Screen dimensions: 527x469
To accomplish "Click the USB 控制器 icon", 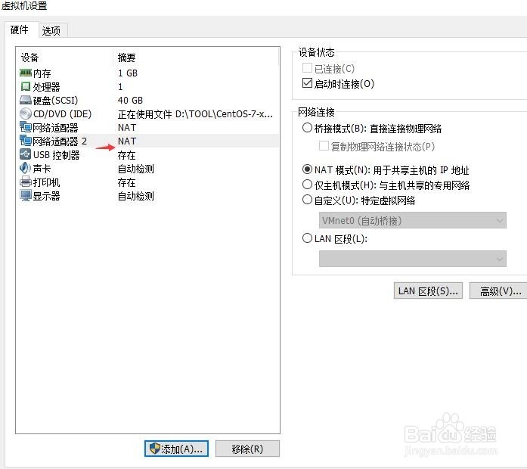I will click(26, 154).
